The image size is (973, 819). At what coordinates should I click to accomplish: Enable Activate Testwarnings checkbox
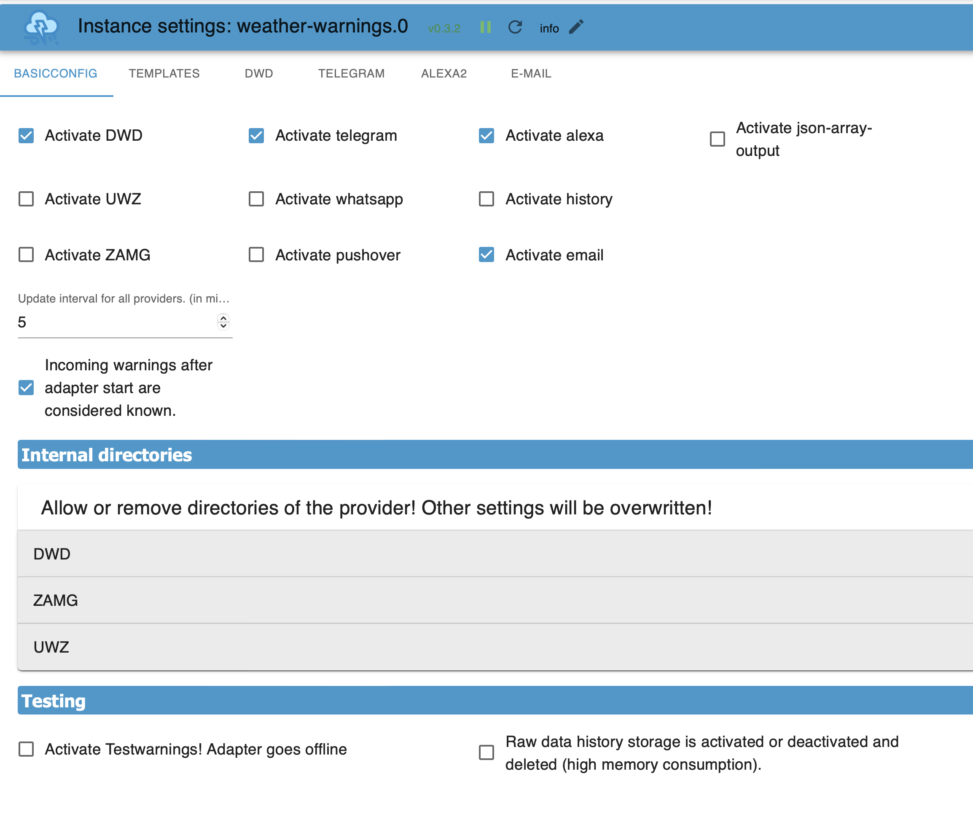pyautogui.click(x=26, y=749)
